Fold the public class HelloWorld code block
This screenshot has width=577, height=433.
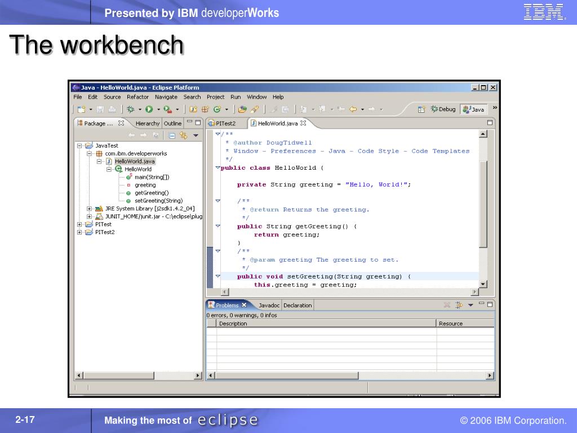pos(218,167)
